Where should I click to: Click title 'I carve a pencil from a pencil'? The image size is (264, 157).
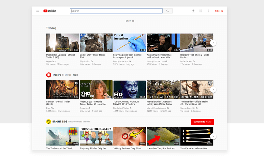click(127, 56)
